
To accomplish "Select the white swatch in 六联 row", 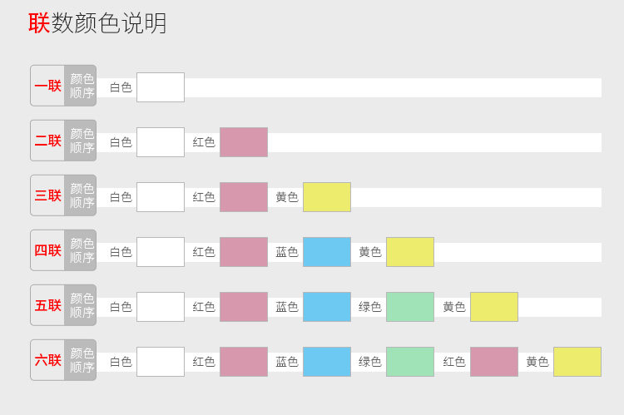I will click(161, 362).
